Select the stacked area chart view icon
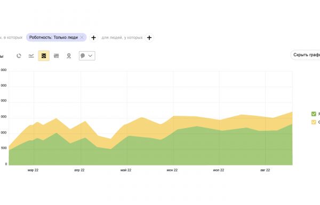320x205 pixels. (44, 56)
